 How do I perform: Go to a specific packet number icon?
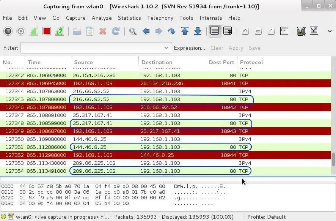pyautogui.click(x=172, y=31)
